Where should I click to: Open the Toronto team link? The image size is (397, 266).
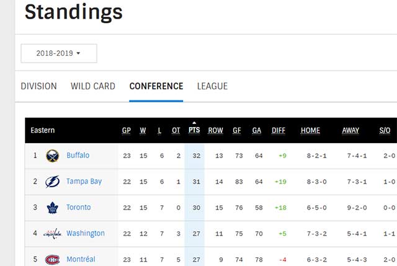pyautogui.click(x=79, y=208)
